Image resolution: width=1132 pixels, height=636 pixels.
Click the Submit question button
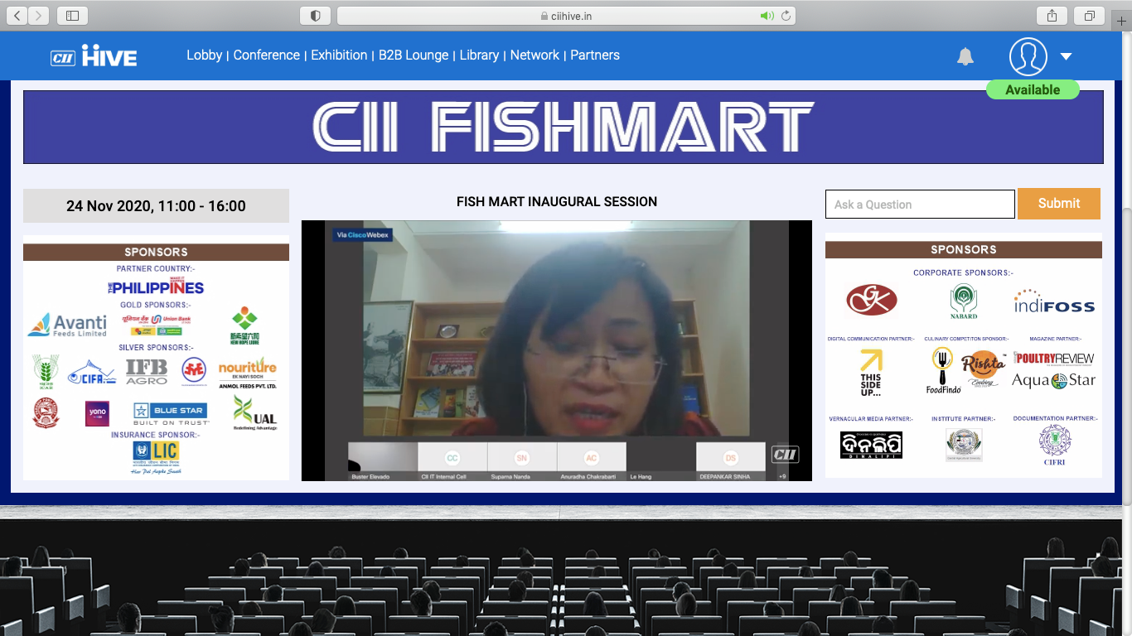click(x=1058, y=204)
